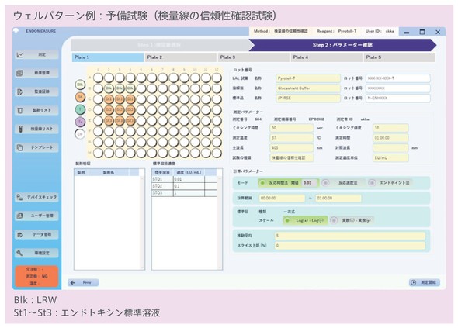
Task: Select the Blk well-type palette circle
Action: click(x=80, y=85)
